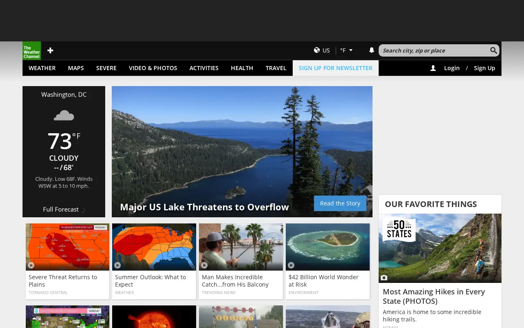This screenshot has height=328, width=524.
Task: Click The Weather Channel logo
Action: 32,50
